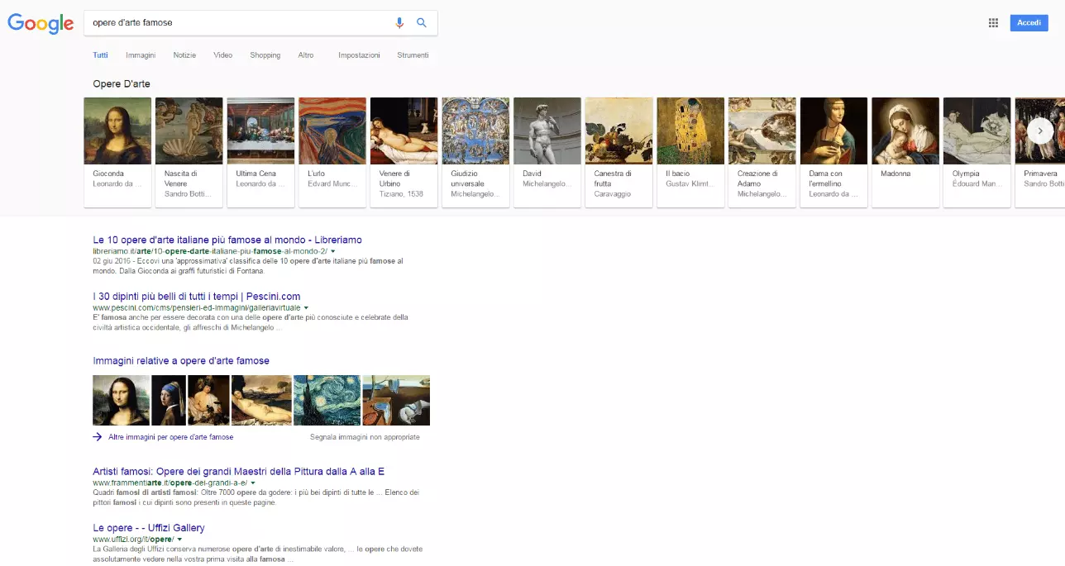The width and height of the screenshot is (1065, 566).
Task: Open Artisti famosi Opere dei grandi Maestri result
Action: [239, 471]
